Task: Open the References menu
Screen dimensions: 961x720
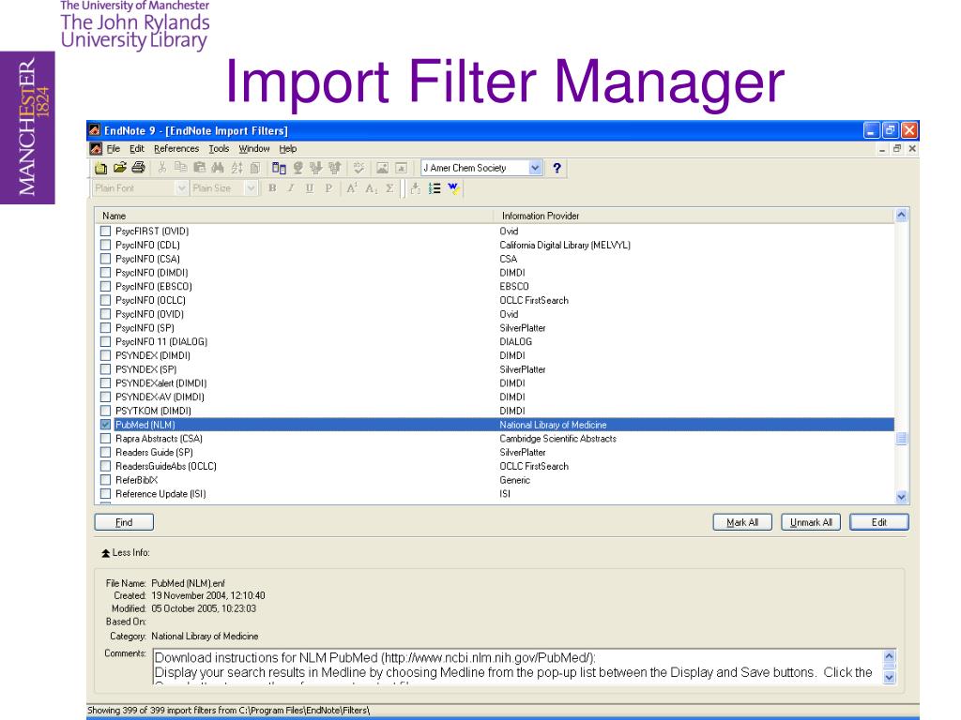Action: tap(176, 149)
